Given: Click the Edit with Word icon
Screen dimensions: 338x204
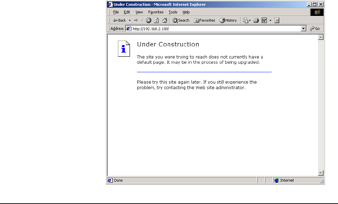Looking at the screenshot, I should (x=264, y=20).
